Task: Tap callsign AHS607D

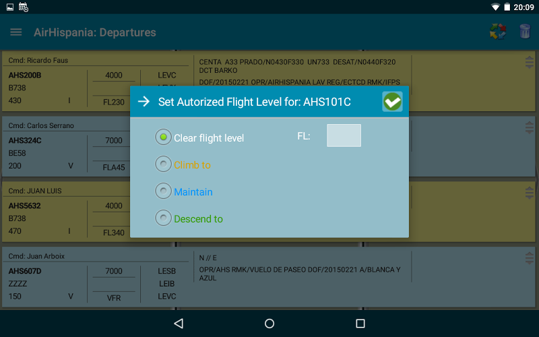Action: point(25,272)
